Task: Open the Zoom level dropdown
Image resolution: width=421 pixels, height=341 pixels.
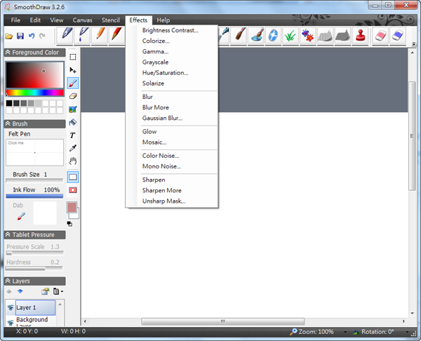Action: (x=345, y=332)
